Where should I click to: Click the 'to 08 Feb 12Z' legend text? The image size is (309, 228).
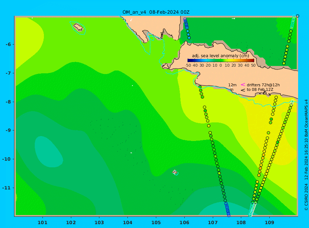[x=260, y=89]
